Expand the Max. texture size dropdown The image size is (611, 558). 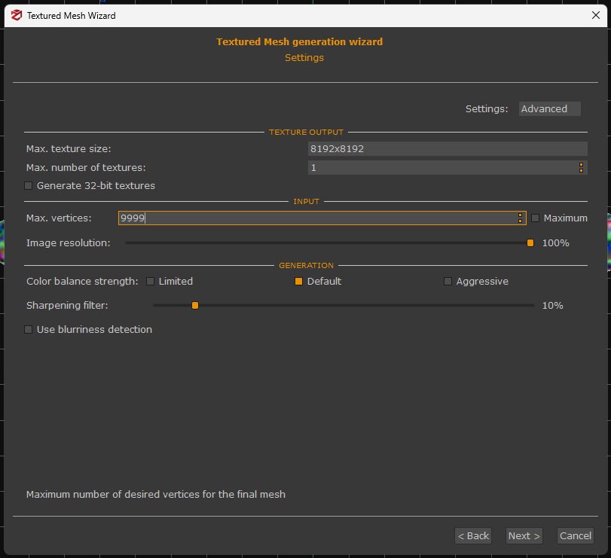(448, 149)
